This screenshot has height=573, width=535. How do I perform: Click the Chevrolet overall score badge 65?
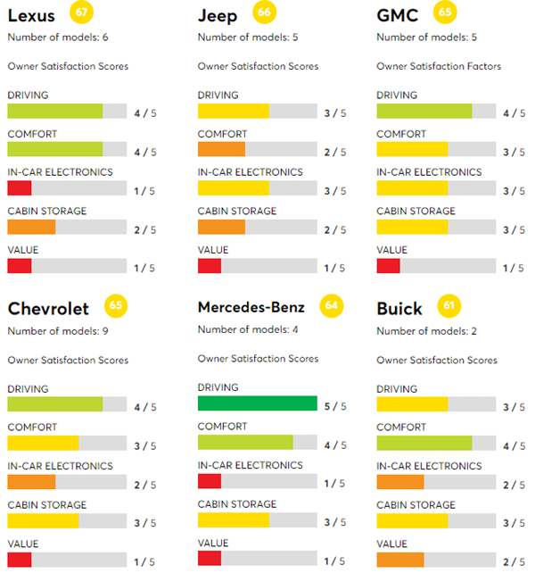115,306
